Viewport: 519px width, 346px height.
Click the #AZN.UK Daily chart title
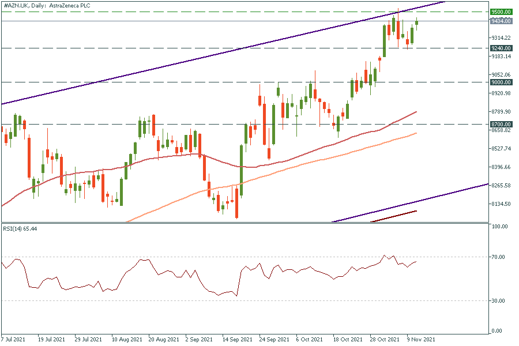50,5
